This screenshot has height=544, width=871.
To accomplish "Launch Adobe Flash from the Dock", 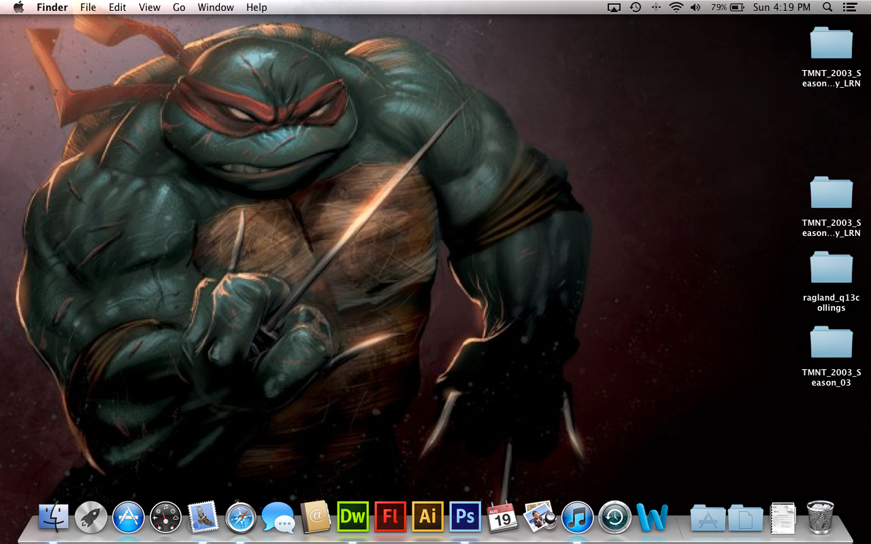I will pyautogui.click(x=390, y=517).
